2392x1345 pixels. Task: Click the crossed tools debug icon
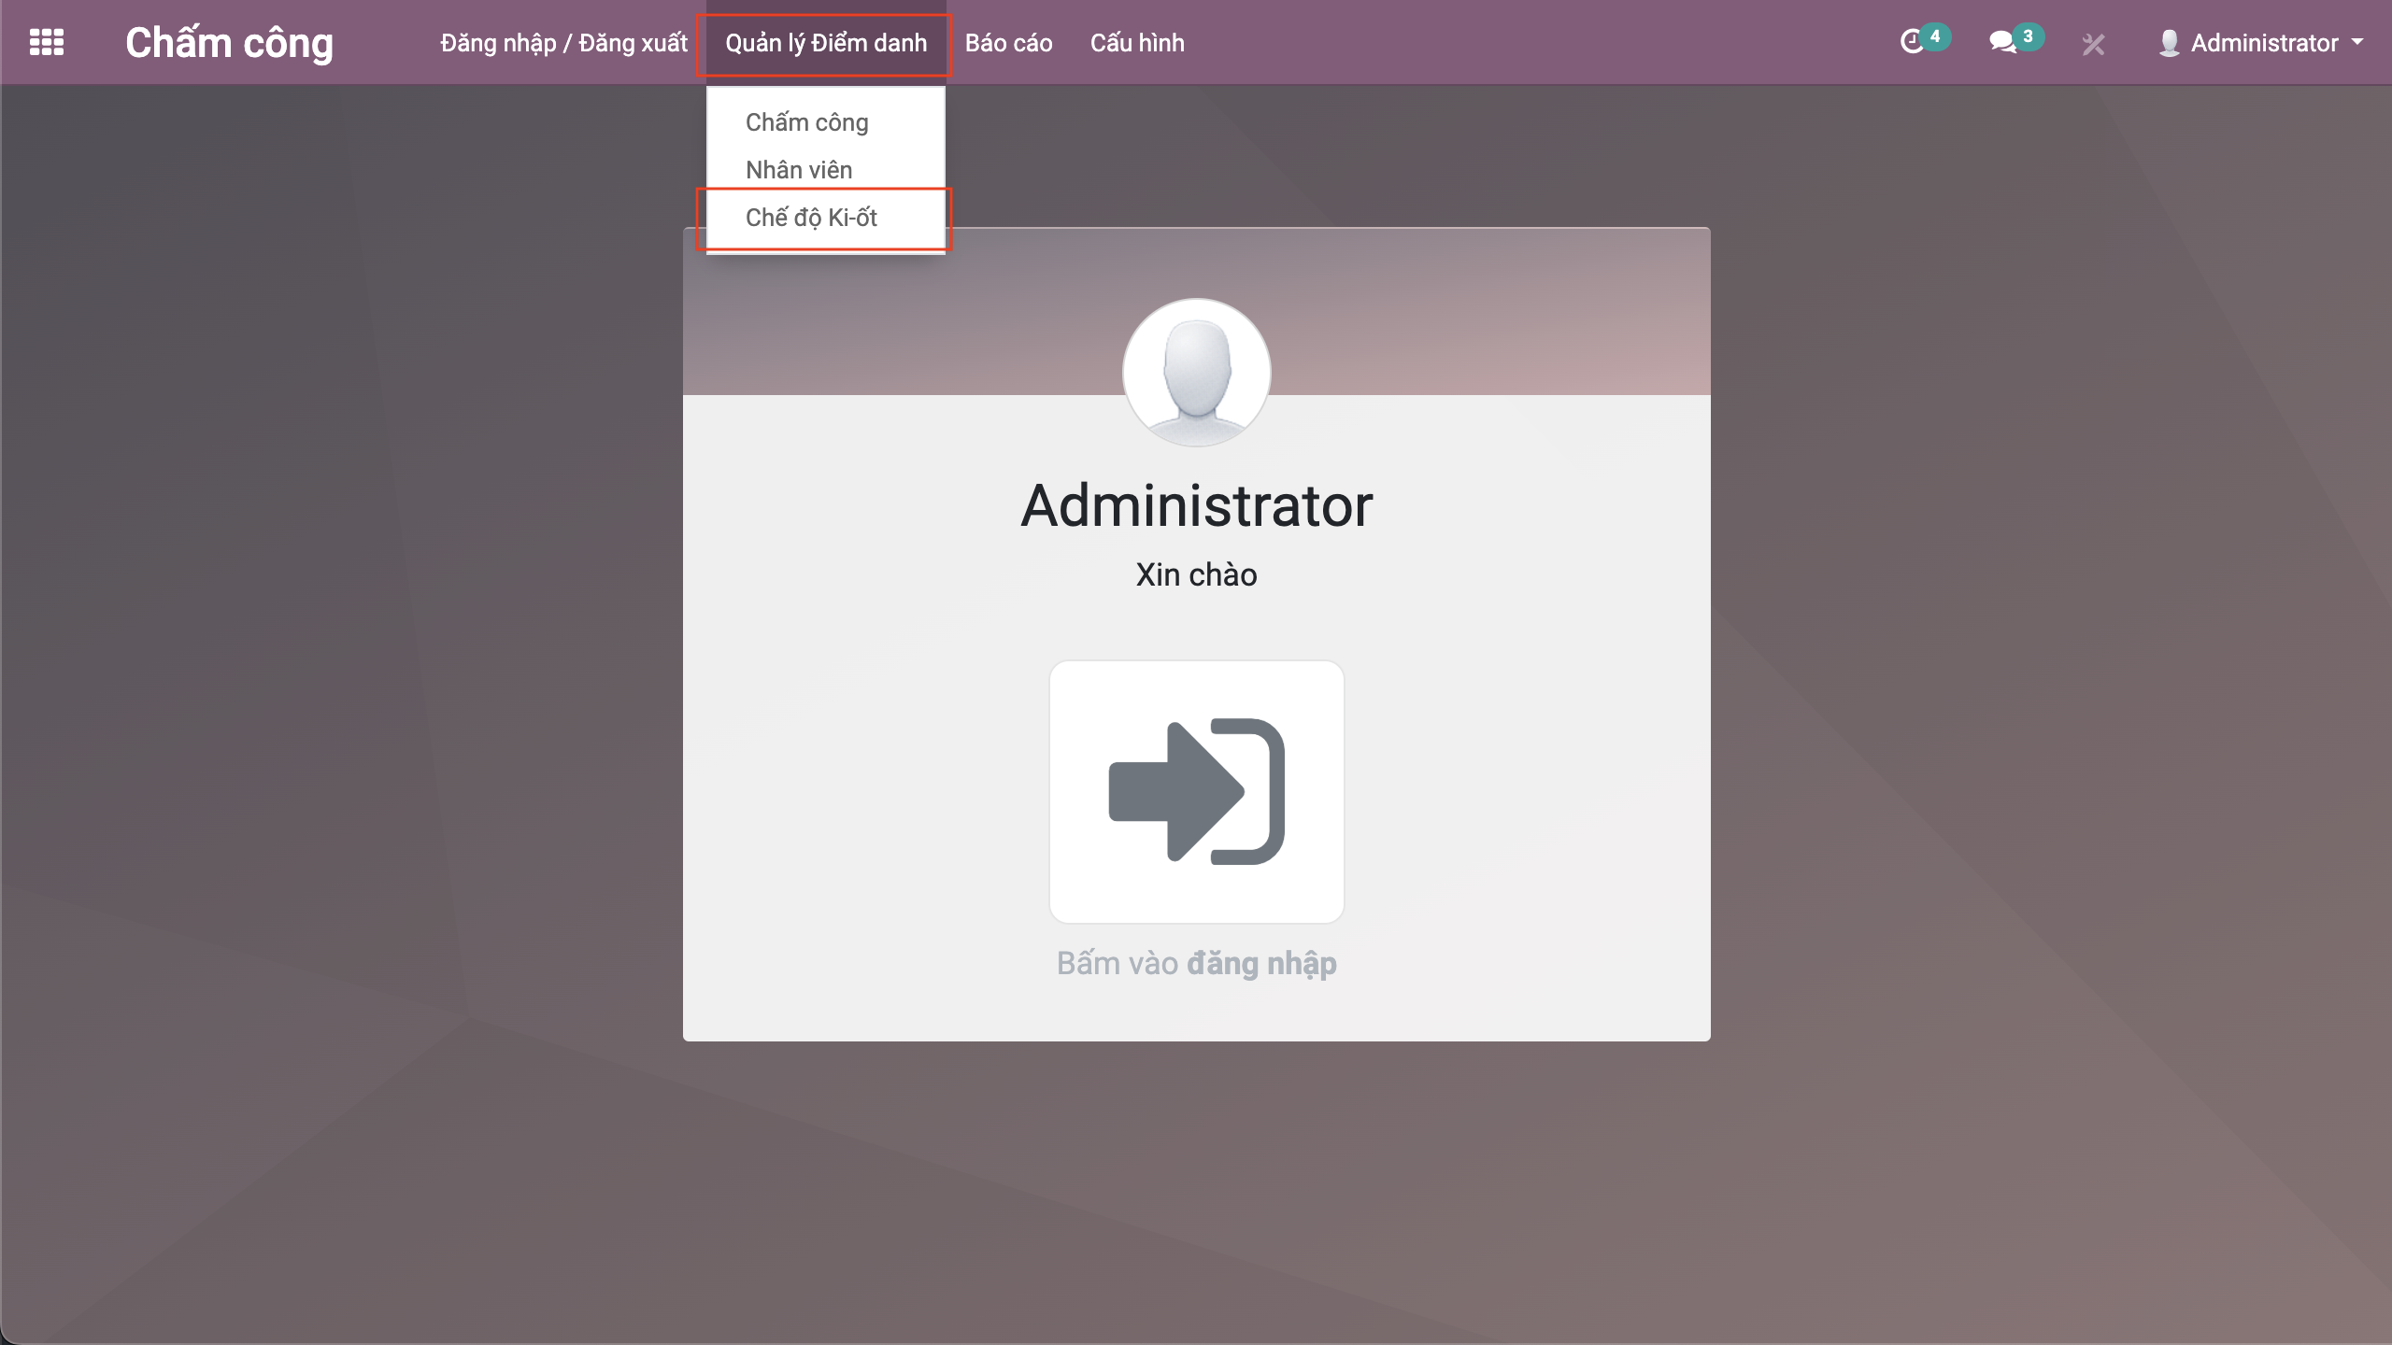coord(2093,44)
